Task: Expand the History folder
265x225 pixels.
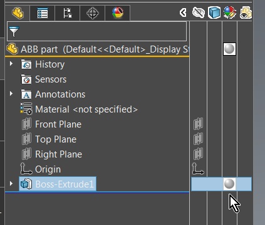Action: 11,64
